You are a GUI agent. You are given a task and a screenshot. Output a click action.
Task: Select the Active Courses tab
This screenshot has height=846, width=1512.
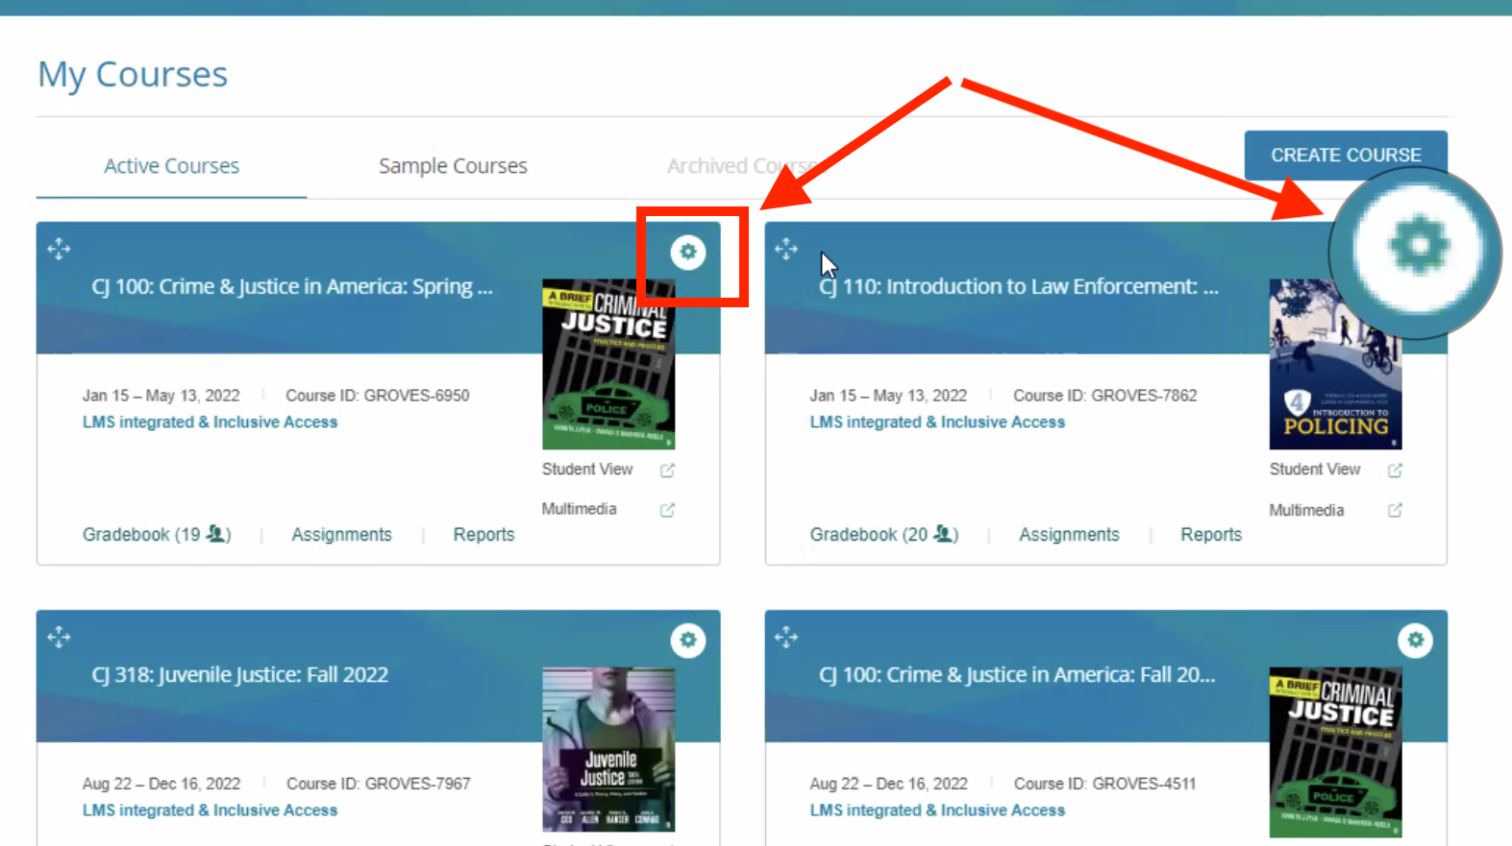point(171,166)
